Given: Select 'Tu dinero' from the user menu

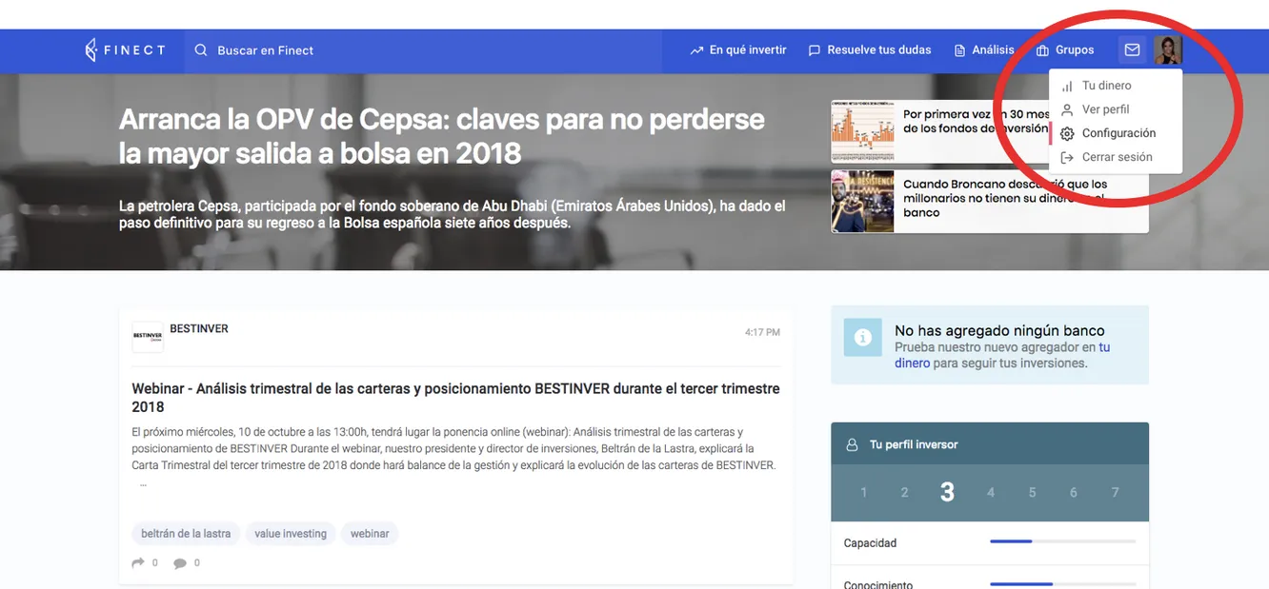Looking at the screenshot, I should pyautogui.click(x=1106, y=86).
